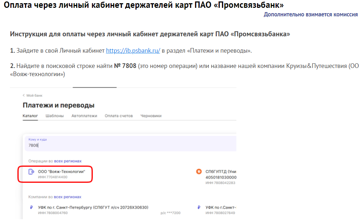
Task: Click ruble icon beside УФК СПбГУТ
Action: [31, 207]
